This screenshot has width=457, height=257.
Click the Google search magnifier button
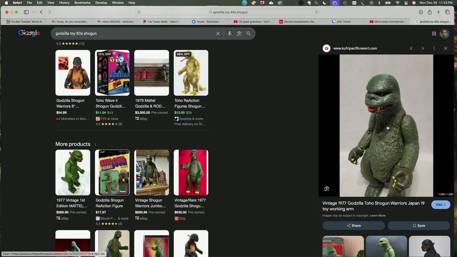tap(248, 34)
